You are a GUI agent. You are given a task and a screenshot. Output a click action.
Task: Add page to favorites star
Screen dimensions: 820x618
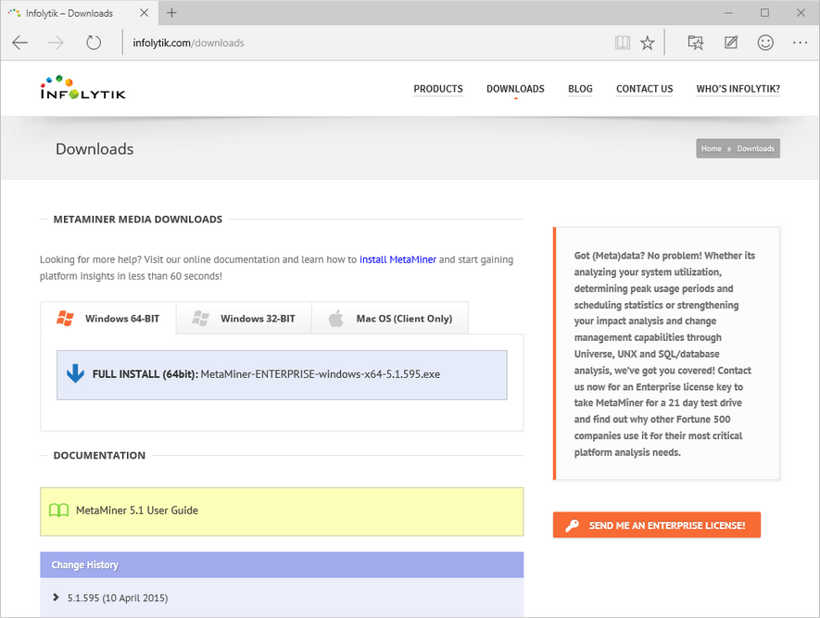click(648, 43)
